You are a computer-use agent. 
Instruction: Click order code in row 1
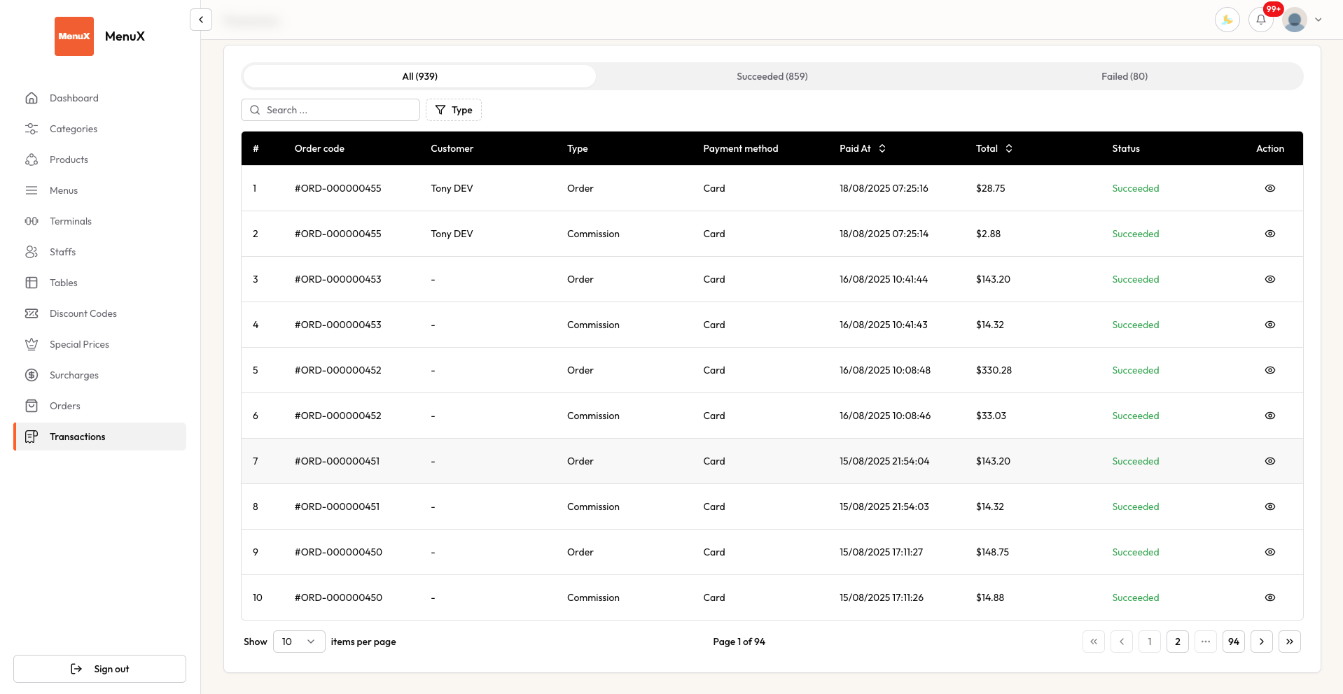click(x=338, y=188)
